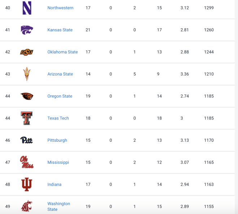Open the Oklahoma State team link
Screen dimensions: 238x214
click(62, 52)
